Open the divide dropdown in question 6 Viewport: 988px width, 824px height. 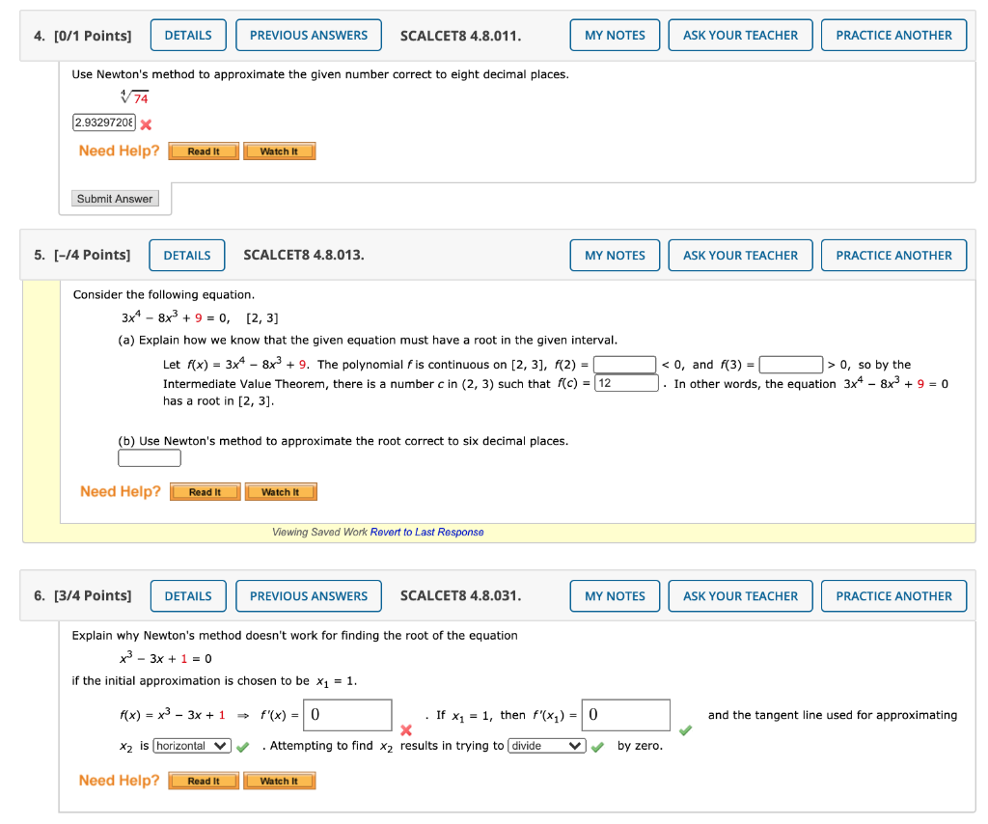(x=546, y=745)
